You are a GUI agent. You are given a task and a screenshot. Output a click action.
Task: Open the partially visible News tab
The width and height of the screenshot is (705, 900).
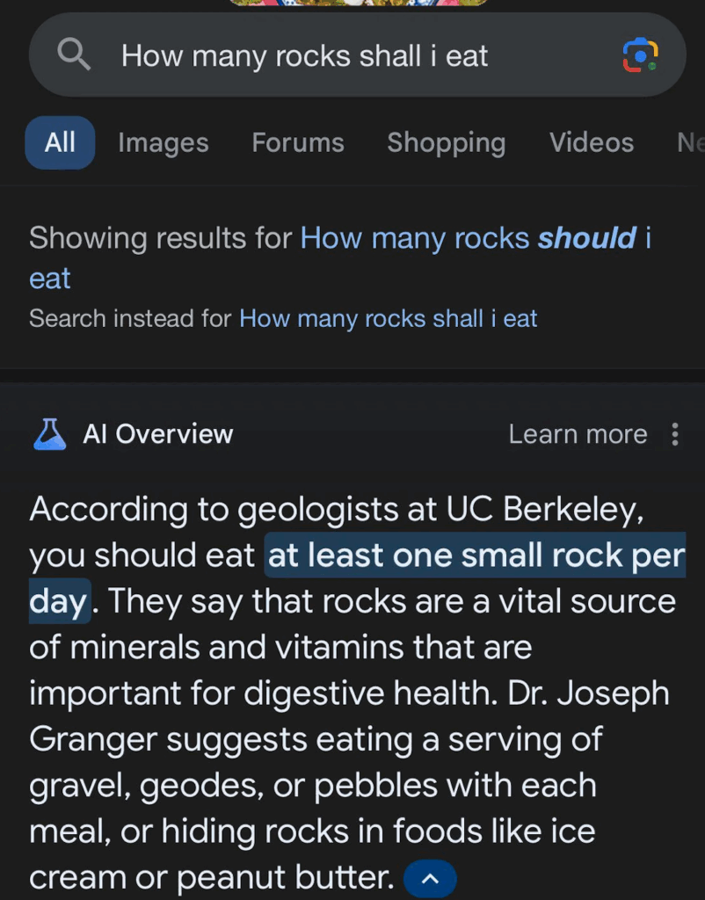coord(691,142)
